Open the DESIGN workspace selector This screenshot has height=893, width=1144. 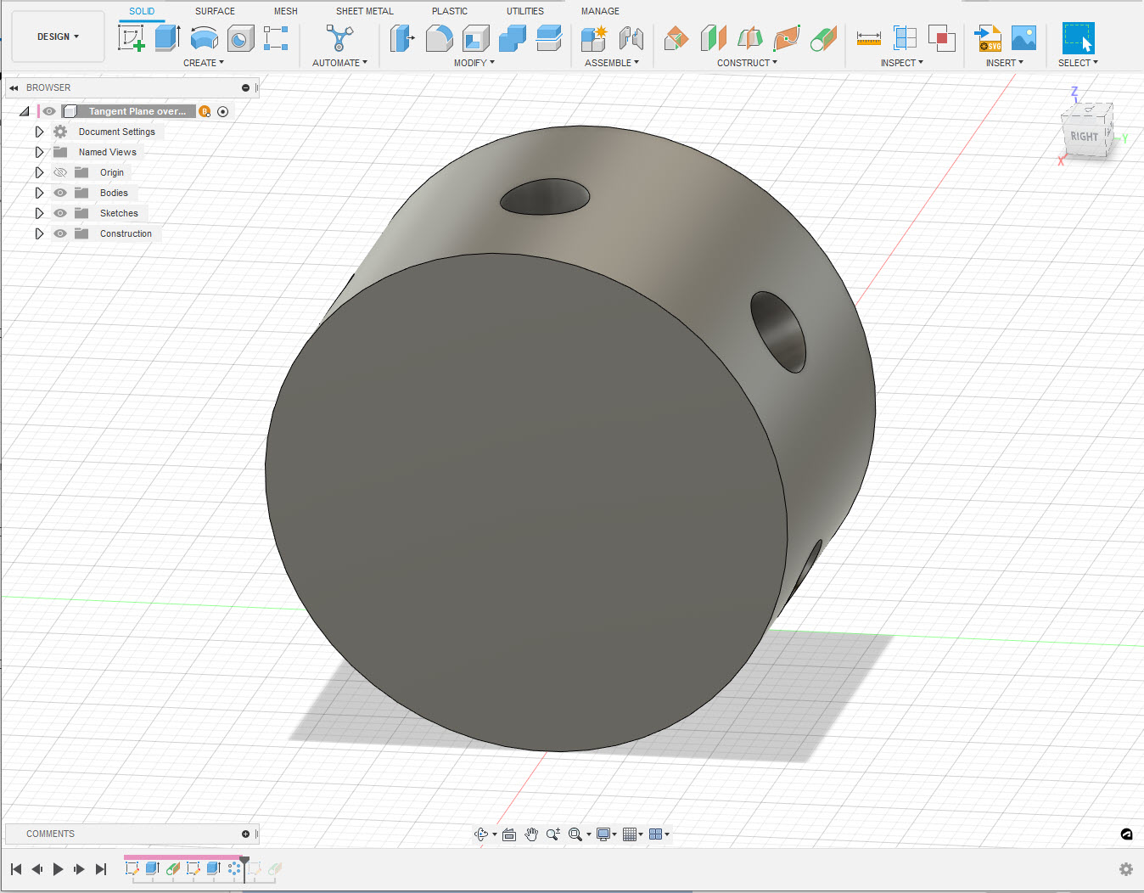(57, 37)
